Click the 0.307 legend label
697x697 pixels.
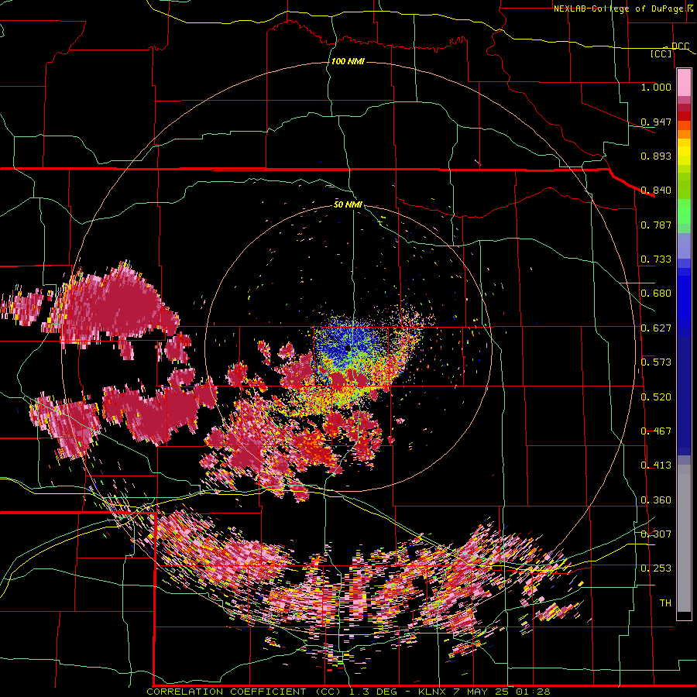click(x=656, y=534)
